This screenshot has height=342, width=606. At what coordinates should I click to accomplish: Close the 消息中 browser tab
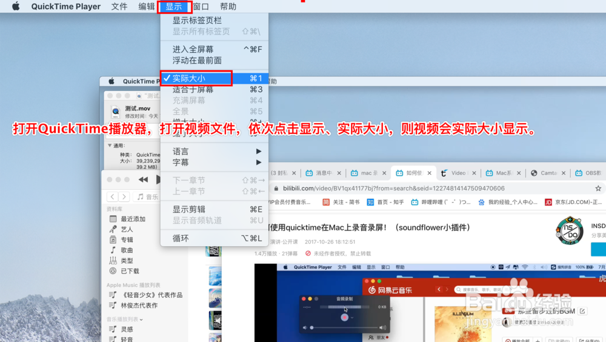pyautogui.click(x=339, y=173)
